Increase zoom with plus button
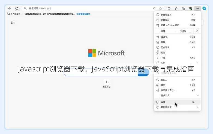The image size is (213, 134). [190, 31]
